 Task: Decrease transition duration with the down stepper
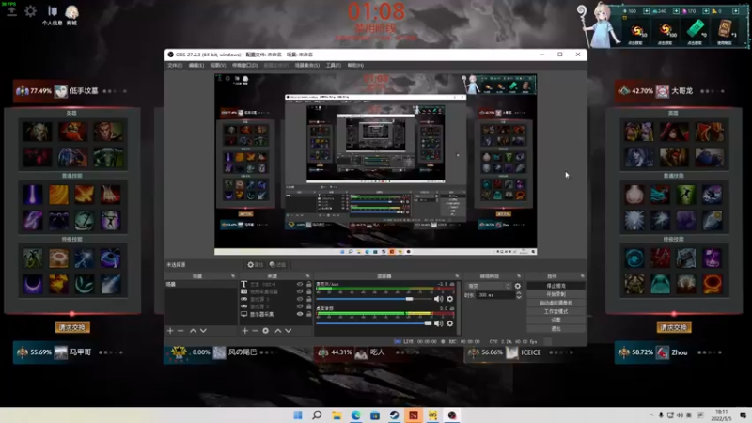tap(519, 297)
